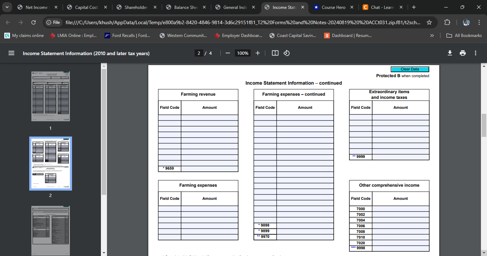Click the amount field for code 9970

(305, 237)
